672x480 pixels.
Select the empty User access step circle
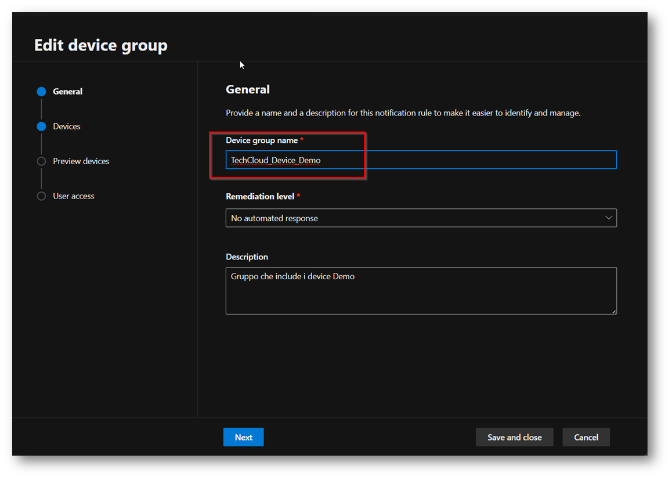pos(41,196)
